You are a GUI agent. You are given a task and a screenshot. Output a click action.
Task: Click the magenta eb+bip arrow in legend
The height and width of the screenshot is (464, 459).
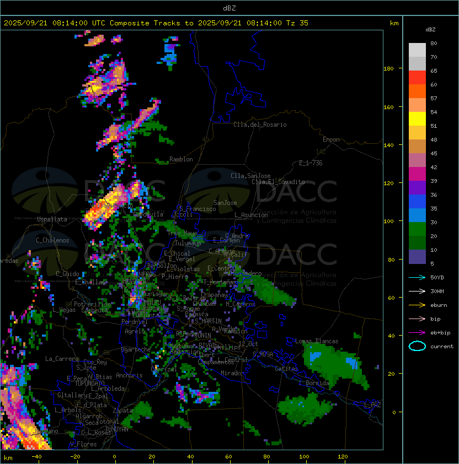[x=417, y=333]
